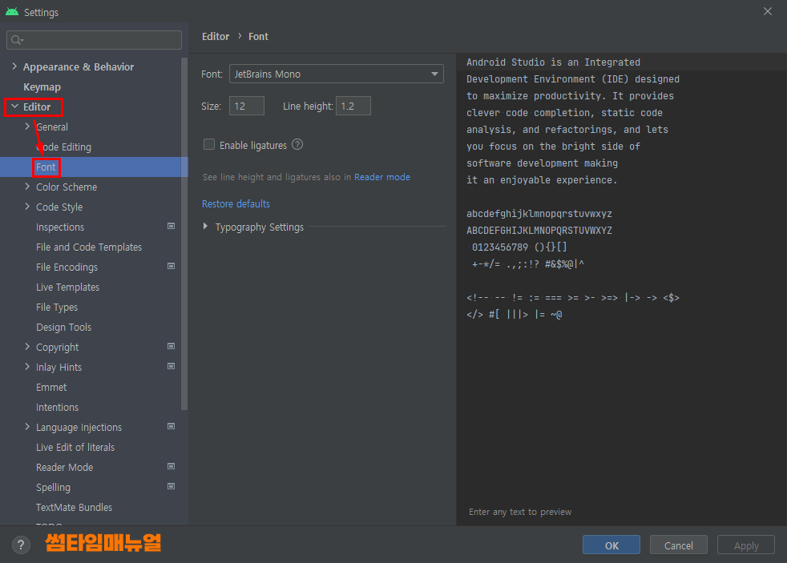Click the project-level icon beside Inspections
787x563 pixels.
172,226
